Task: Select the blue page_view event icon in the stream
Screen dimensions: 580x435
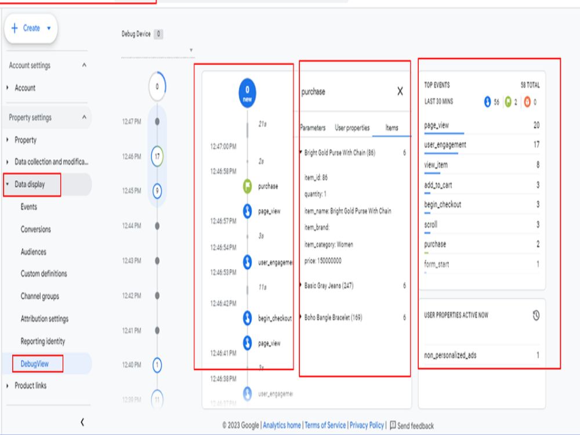Action: tap(246, 211)
